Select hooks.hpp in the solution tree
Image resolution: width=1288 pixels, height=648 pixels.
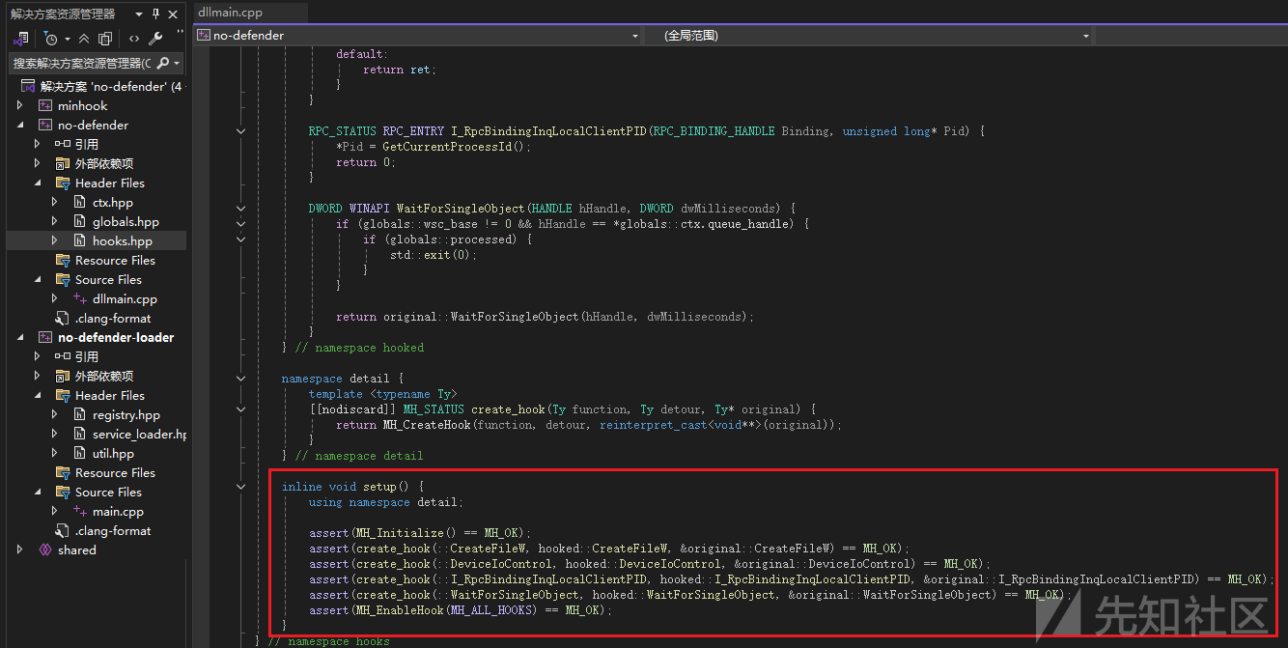coord(123,240)
